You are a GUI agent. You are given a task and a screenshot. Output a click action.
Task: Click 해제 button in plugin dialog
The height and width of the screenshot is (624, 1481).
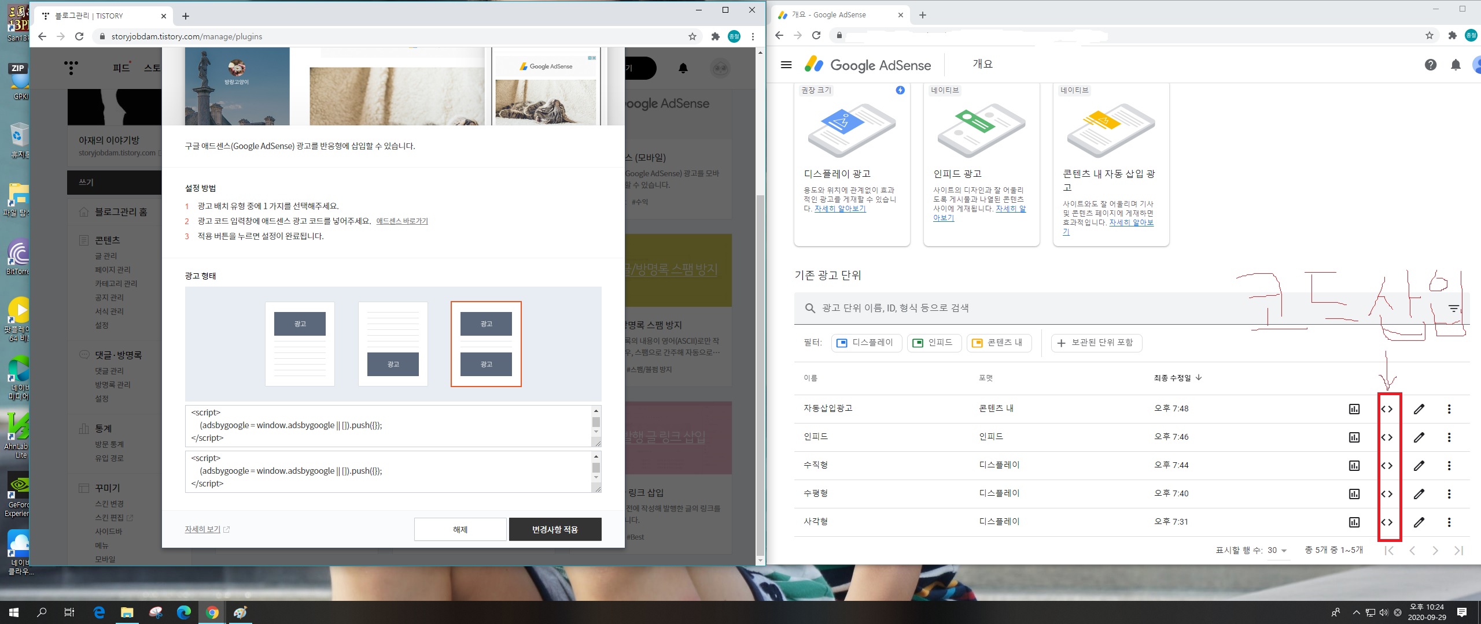tap(460, 529)
